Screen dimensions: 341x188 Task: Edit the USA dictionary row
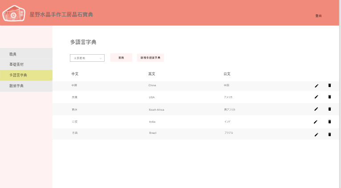(x=317, y=97)
